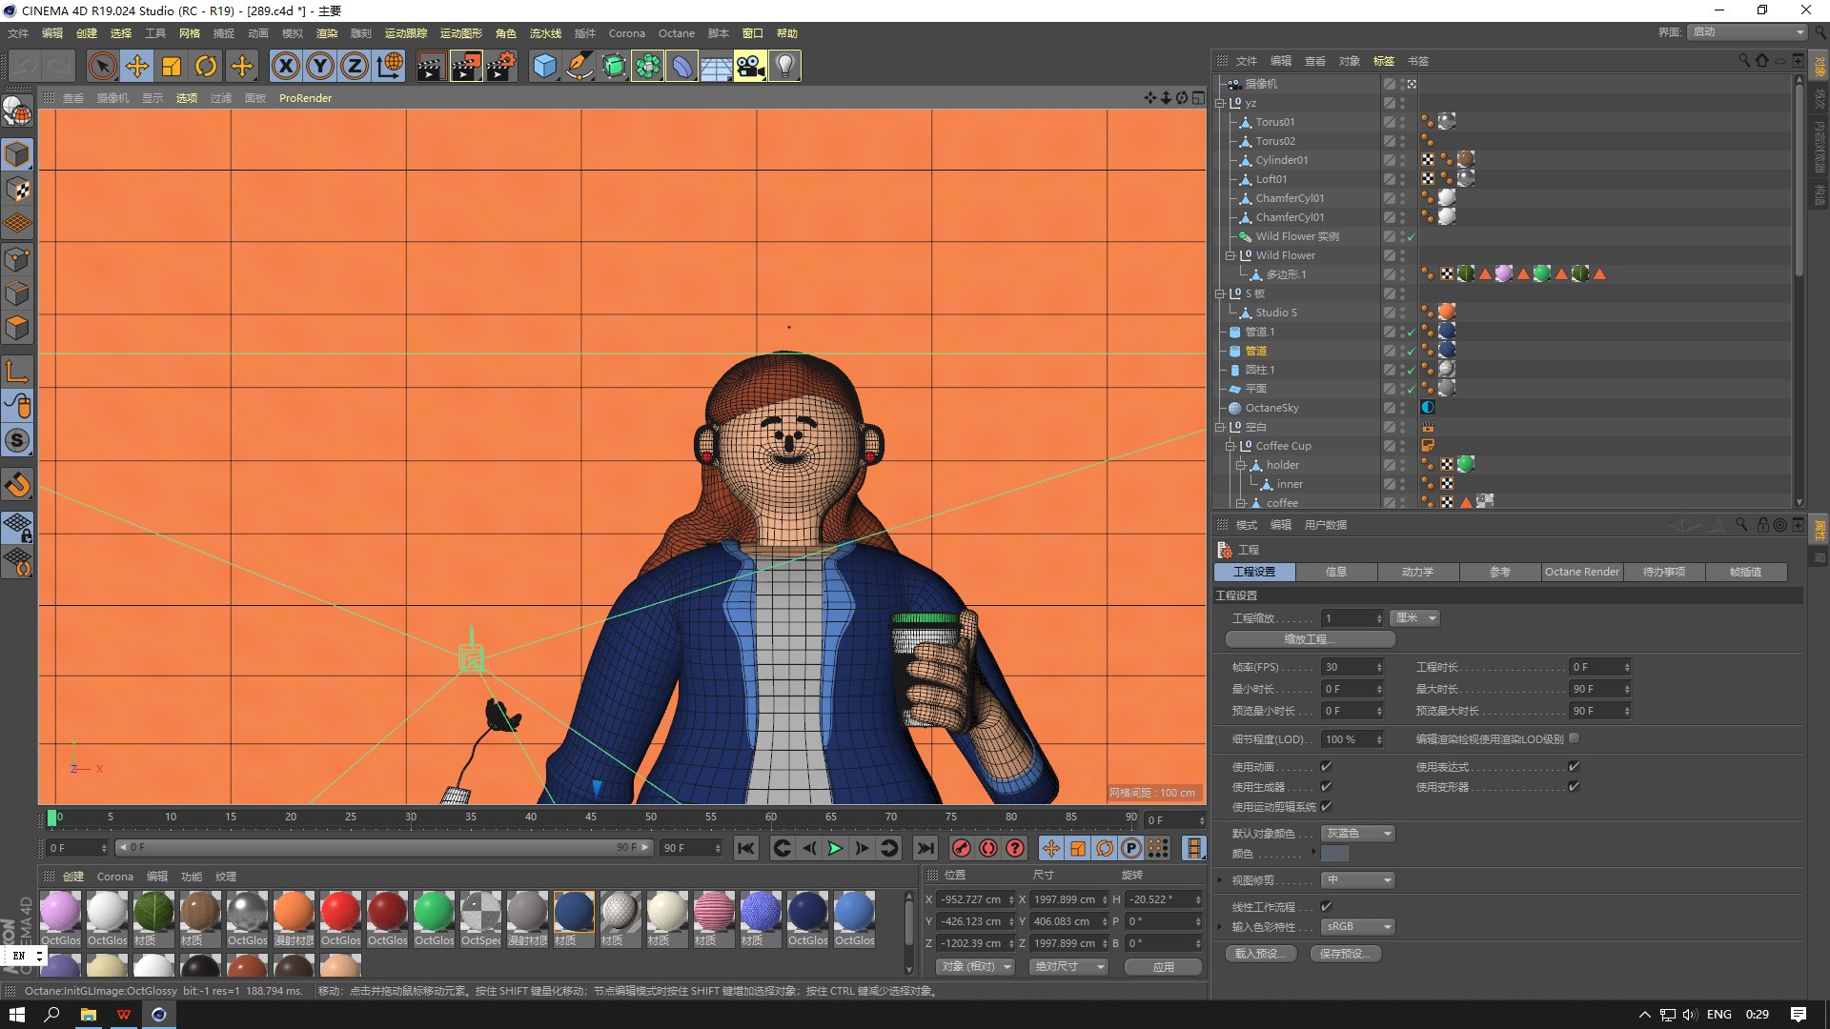Screen dimensions: 1830x1029
Task: Select the Move tool in top toolbar
Action: [137, 67]
